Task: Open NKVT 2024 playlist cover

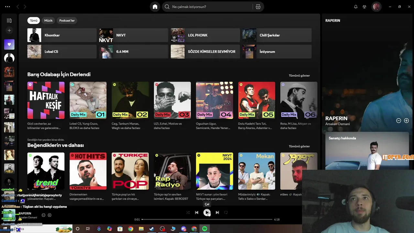Action: coord(214,171)
